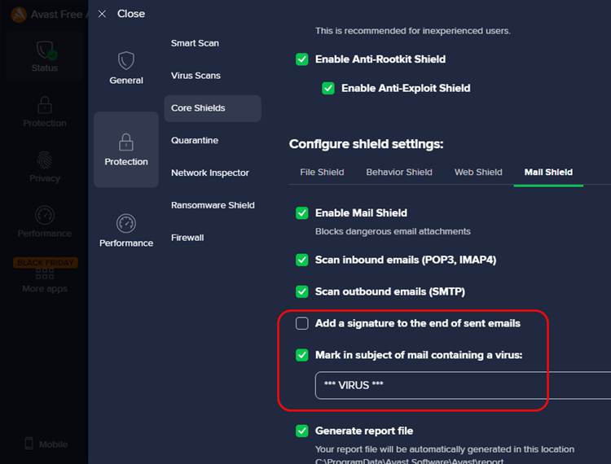611x464 pixels.
Task: Select the Protection lock icon
Action: click(126, 142)
